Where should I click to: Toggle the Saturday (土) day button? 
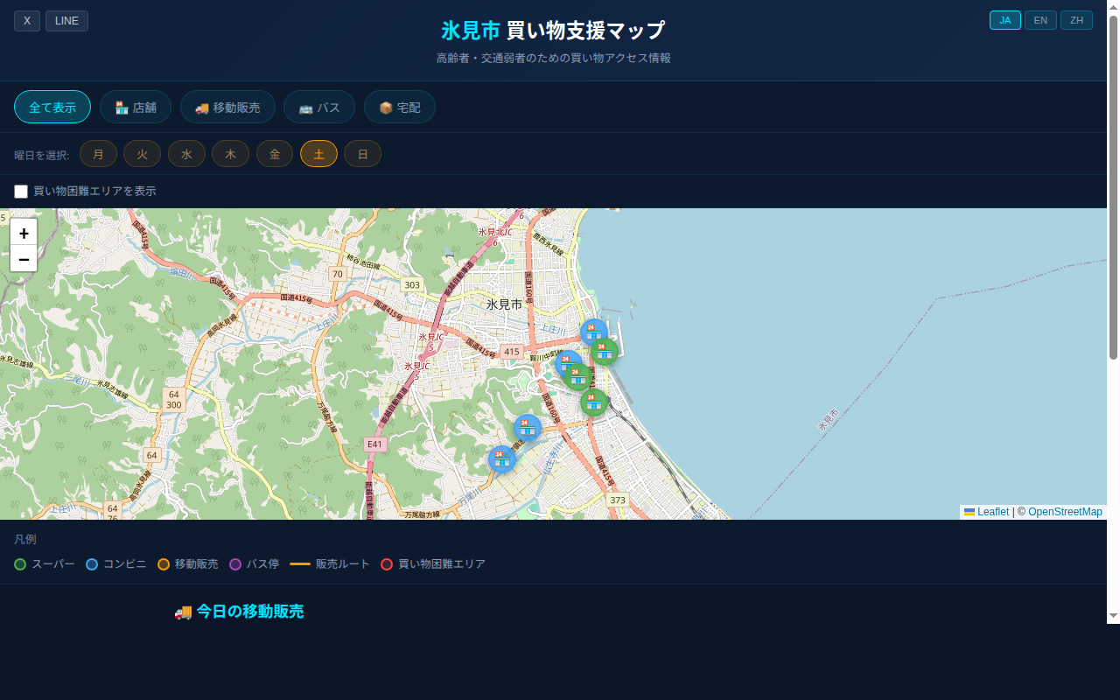pyautogui.click(x=318, y=154)
